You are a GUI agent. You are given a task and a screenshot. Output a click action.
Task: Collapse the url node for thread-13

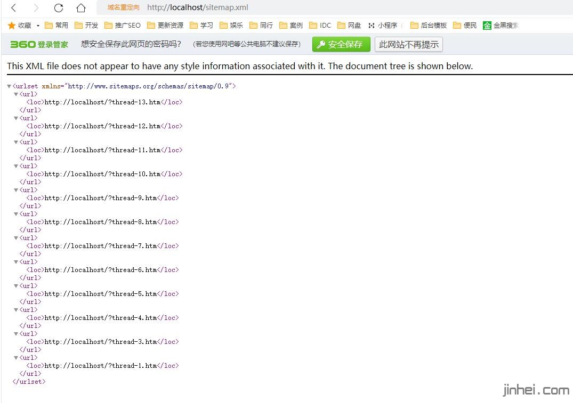click(16, 94)
